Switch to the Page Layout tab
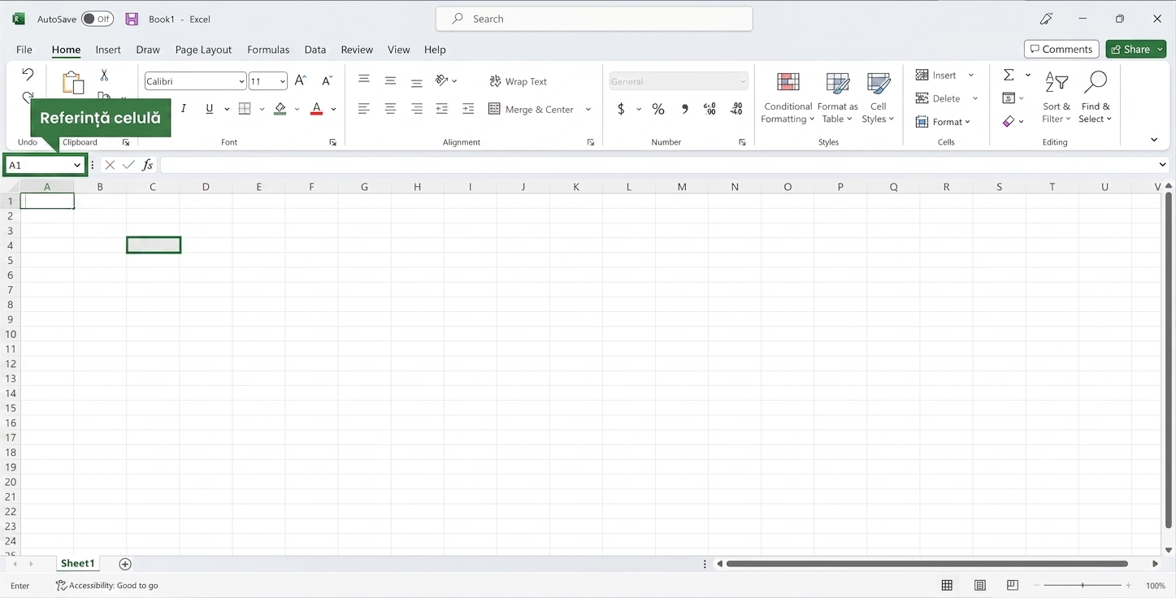The width and height of the screenshot is (1176, 598). click(203, 50)
